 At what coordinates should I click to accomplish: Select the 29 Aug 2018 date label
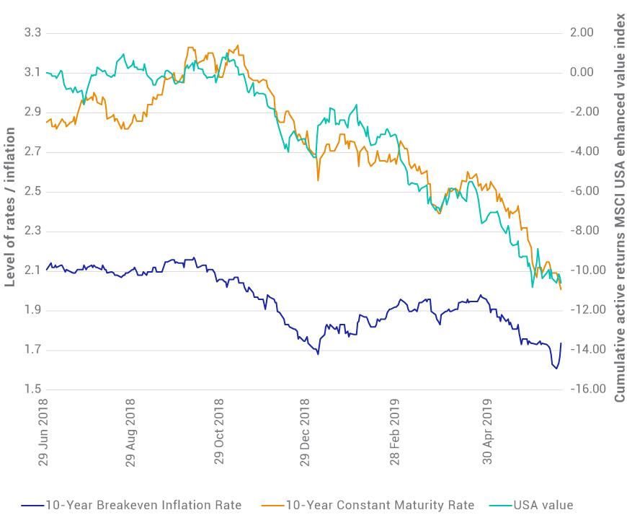(130, 433)
